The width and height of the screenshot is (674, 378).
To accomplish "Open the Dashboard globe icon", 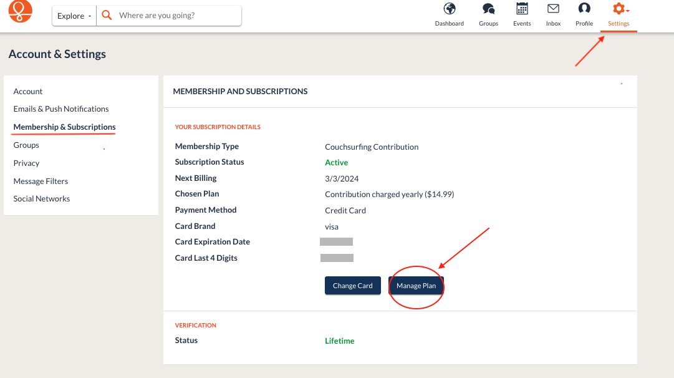I will pos(450,9).
